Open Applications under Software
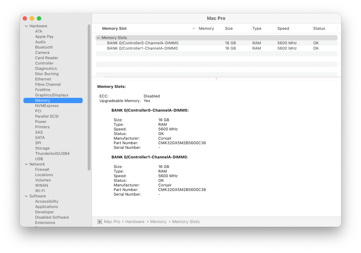 click(x=47, y=207)
